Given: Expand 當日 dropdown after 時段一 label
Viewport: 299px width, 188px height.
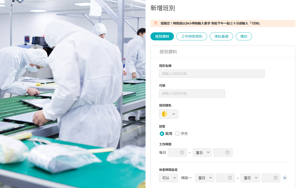Looking at the screenshot, I should click(x=205, y=178).
